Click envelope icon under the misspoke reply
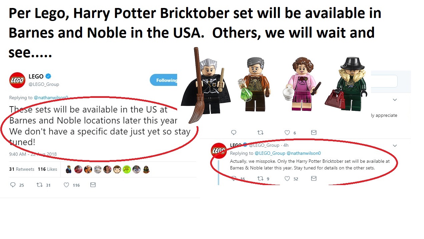The width and height of the screenshot is (424, 239). click(314, 178)
